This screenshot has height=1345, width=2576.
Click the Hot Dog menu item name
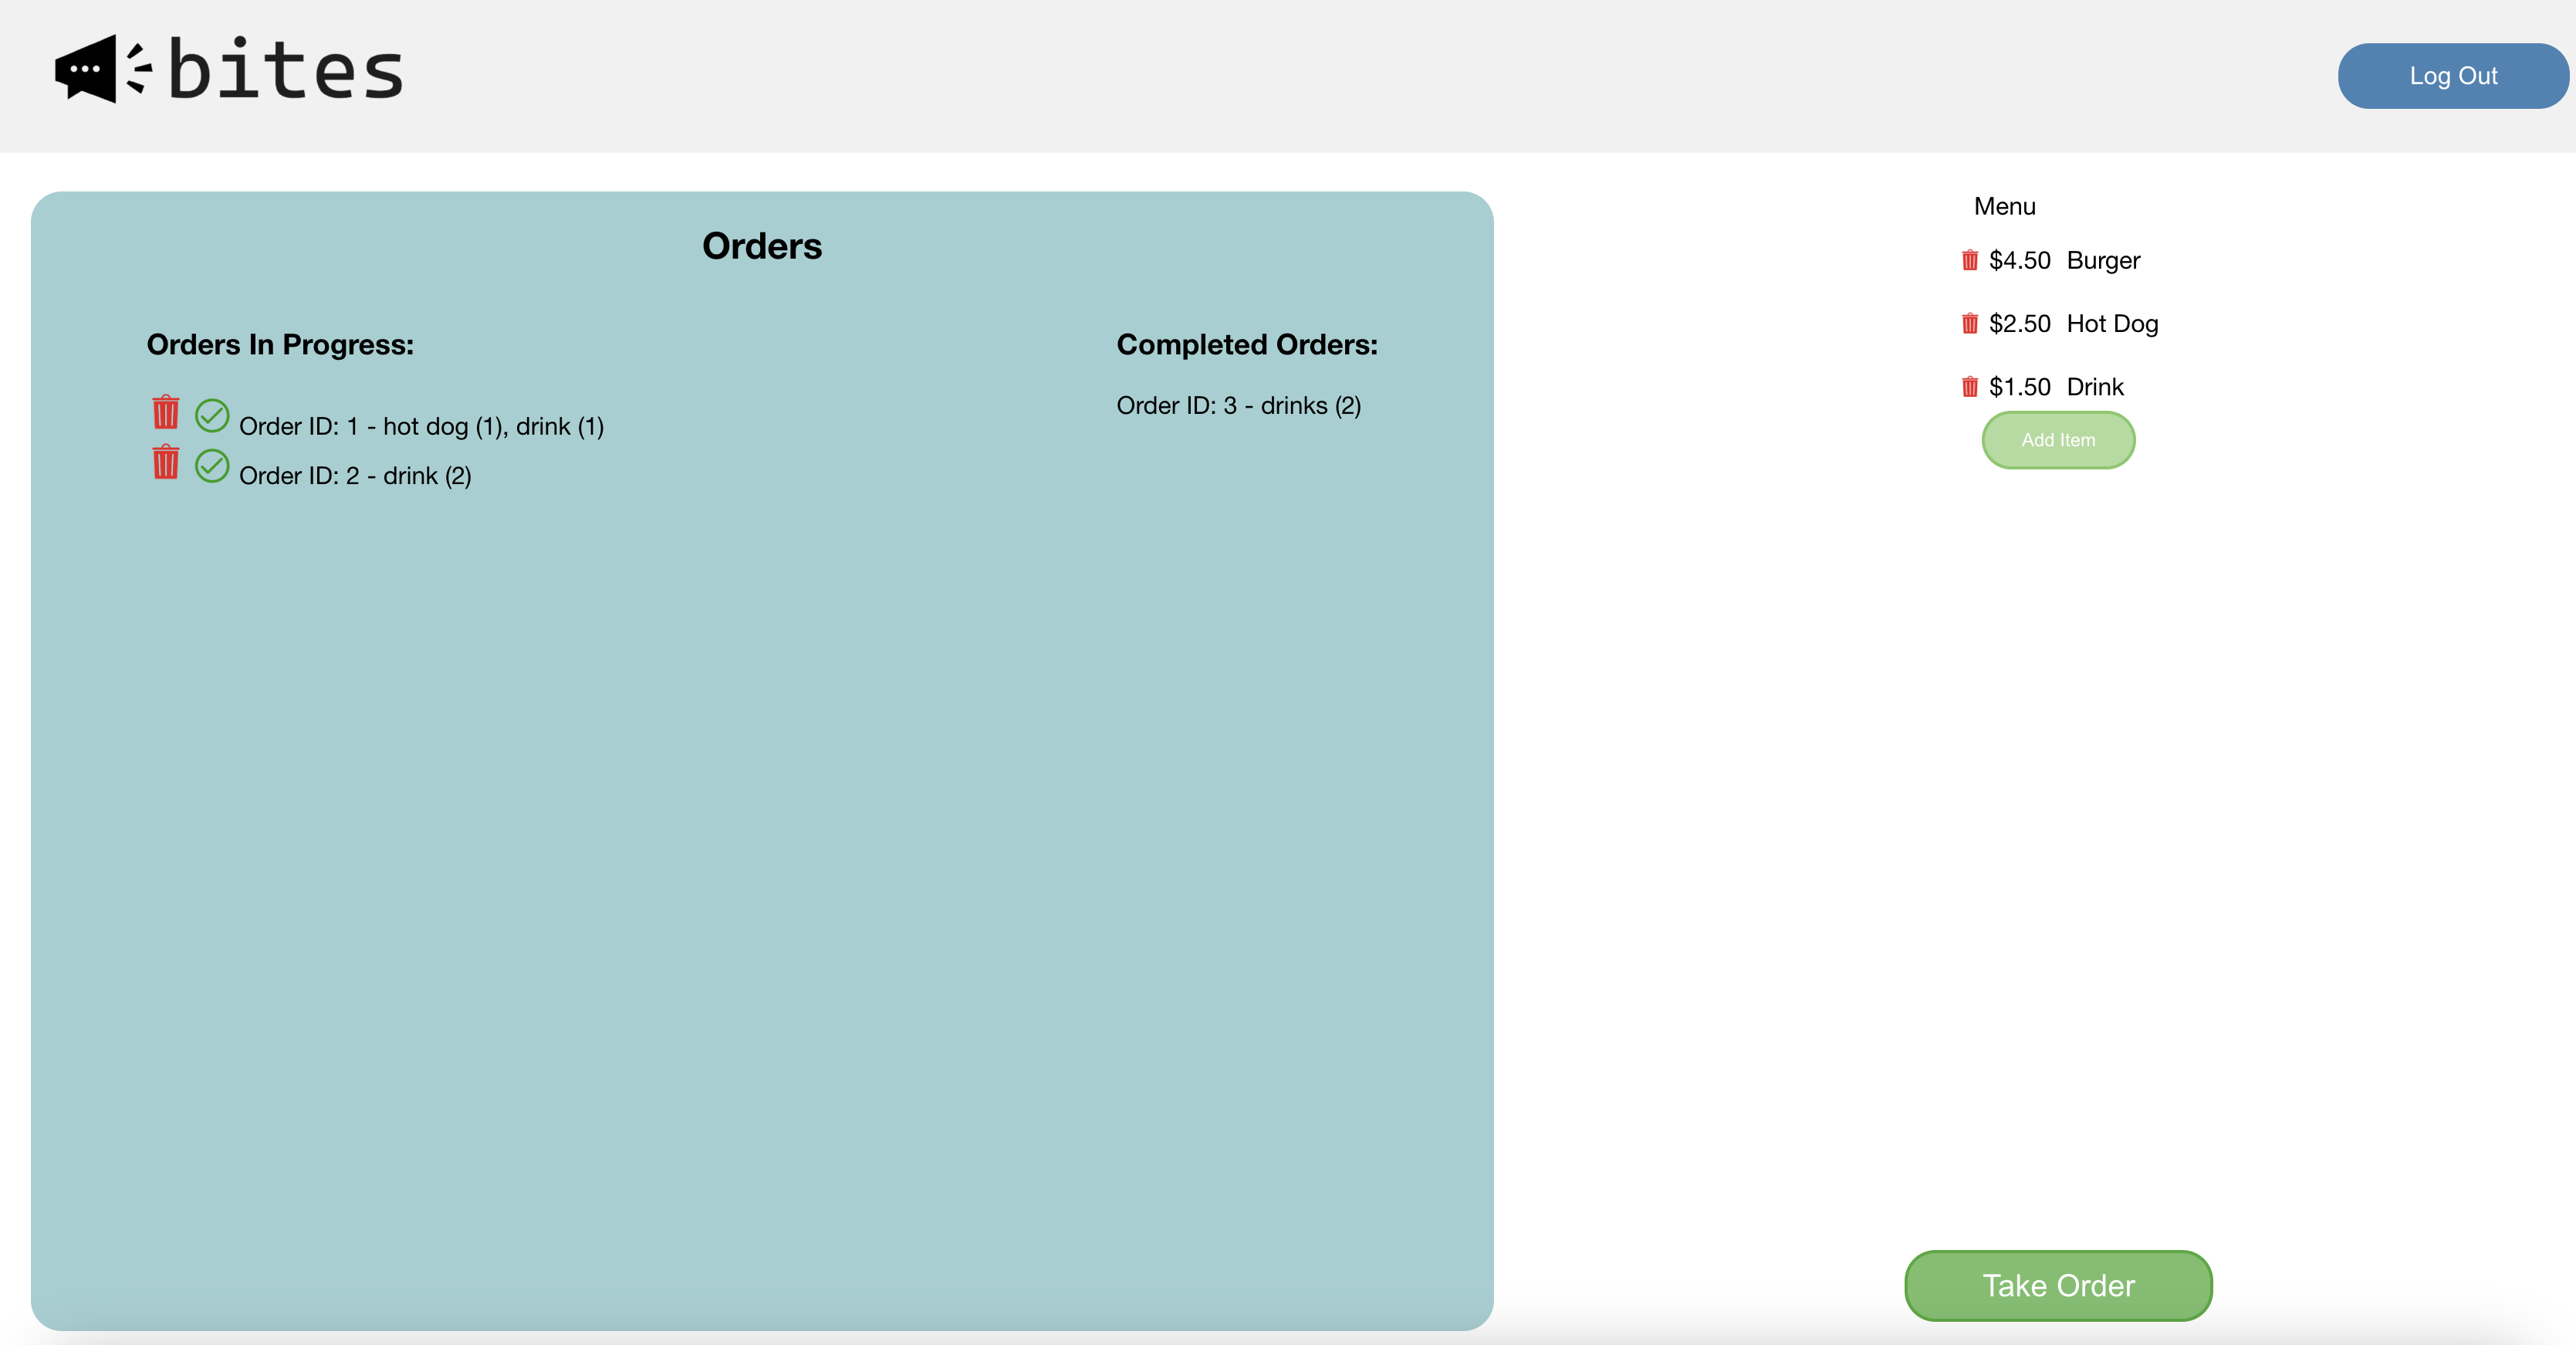point(2111,324)
